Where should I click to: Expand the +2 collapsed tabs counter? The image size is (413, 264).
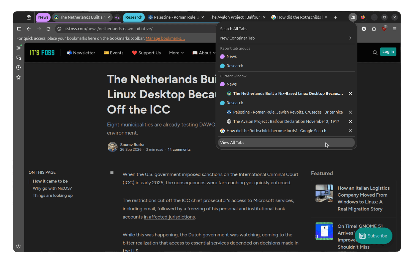[117, 17]
